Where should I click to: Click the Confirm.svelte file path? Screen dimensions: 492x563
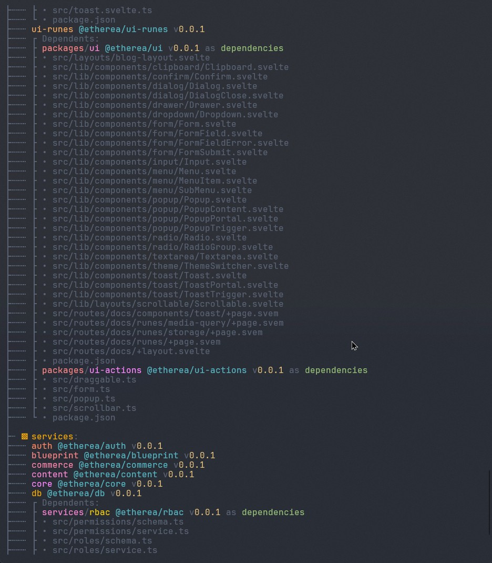pos(160,77)
